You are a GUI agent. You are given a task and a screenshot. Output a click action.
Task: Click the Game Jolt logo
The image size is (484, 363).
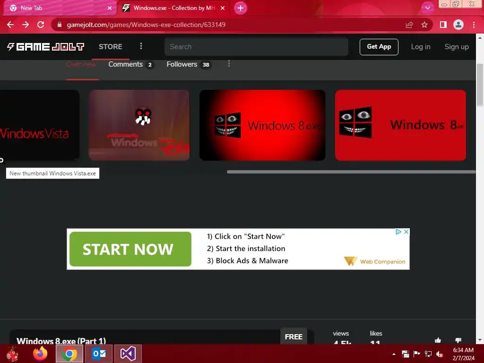(45, 47)
